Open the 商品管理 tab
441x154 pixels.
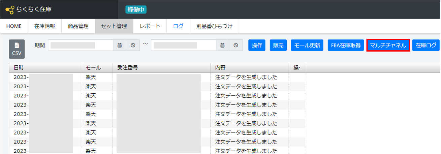(x=78, y=26)
